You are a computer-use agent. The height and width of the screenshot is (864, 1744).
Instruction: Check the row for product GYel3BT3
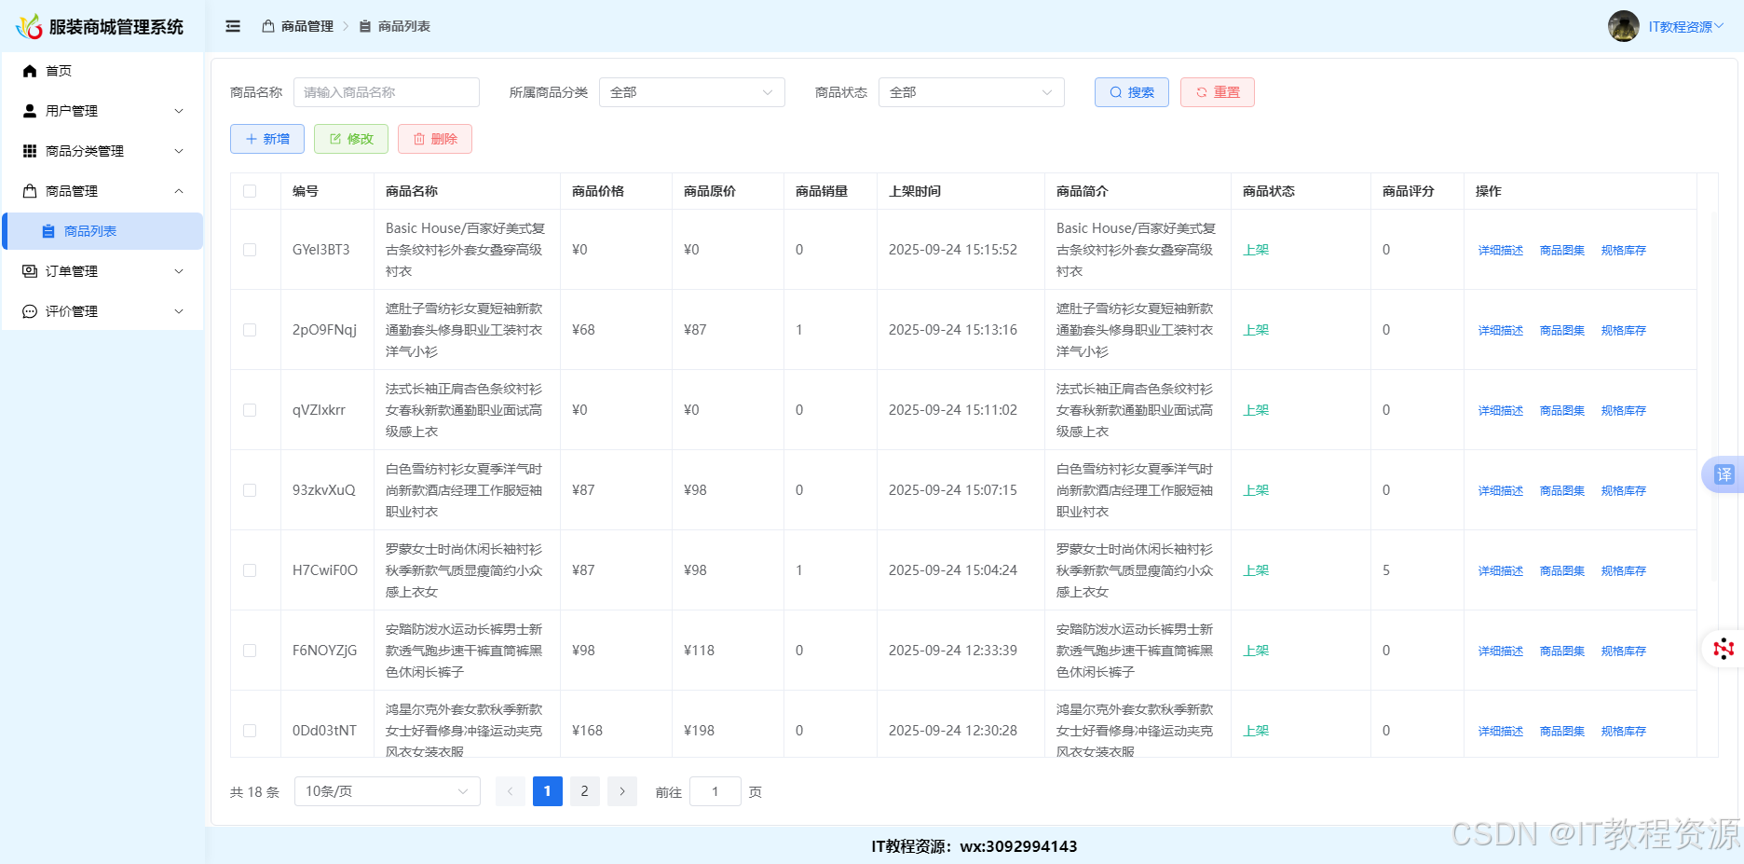pyautogui.click(x=250, y=250)
